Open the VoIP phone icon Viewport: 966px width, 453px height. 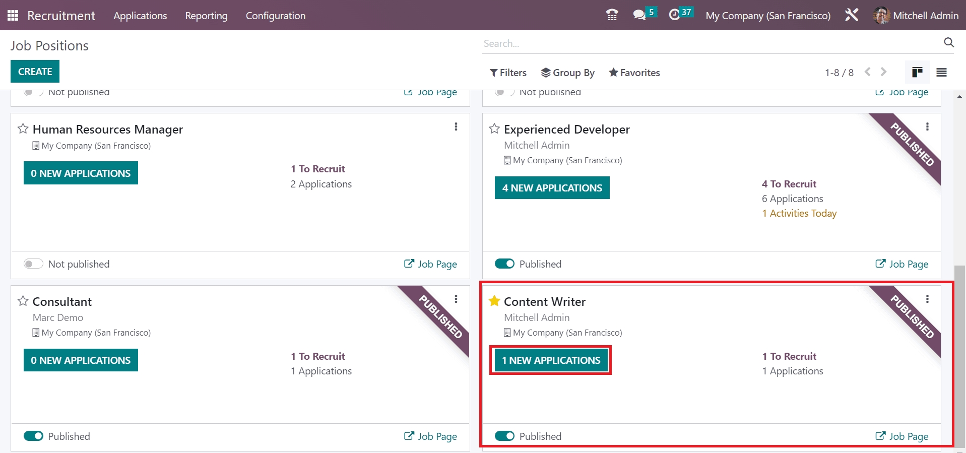[x=612, y=15]
